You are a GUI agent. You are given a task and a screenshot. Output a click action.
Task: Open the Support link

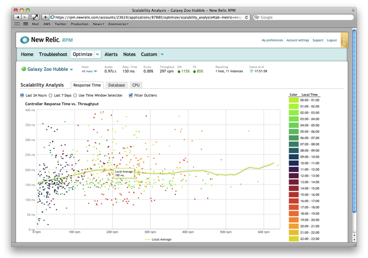[318, 40]
